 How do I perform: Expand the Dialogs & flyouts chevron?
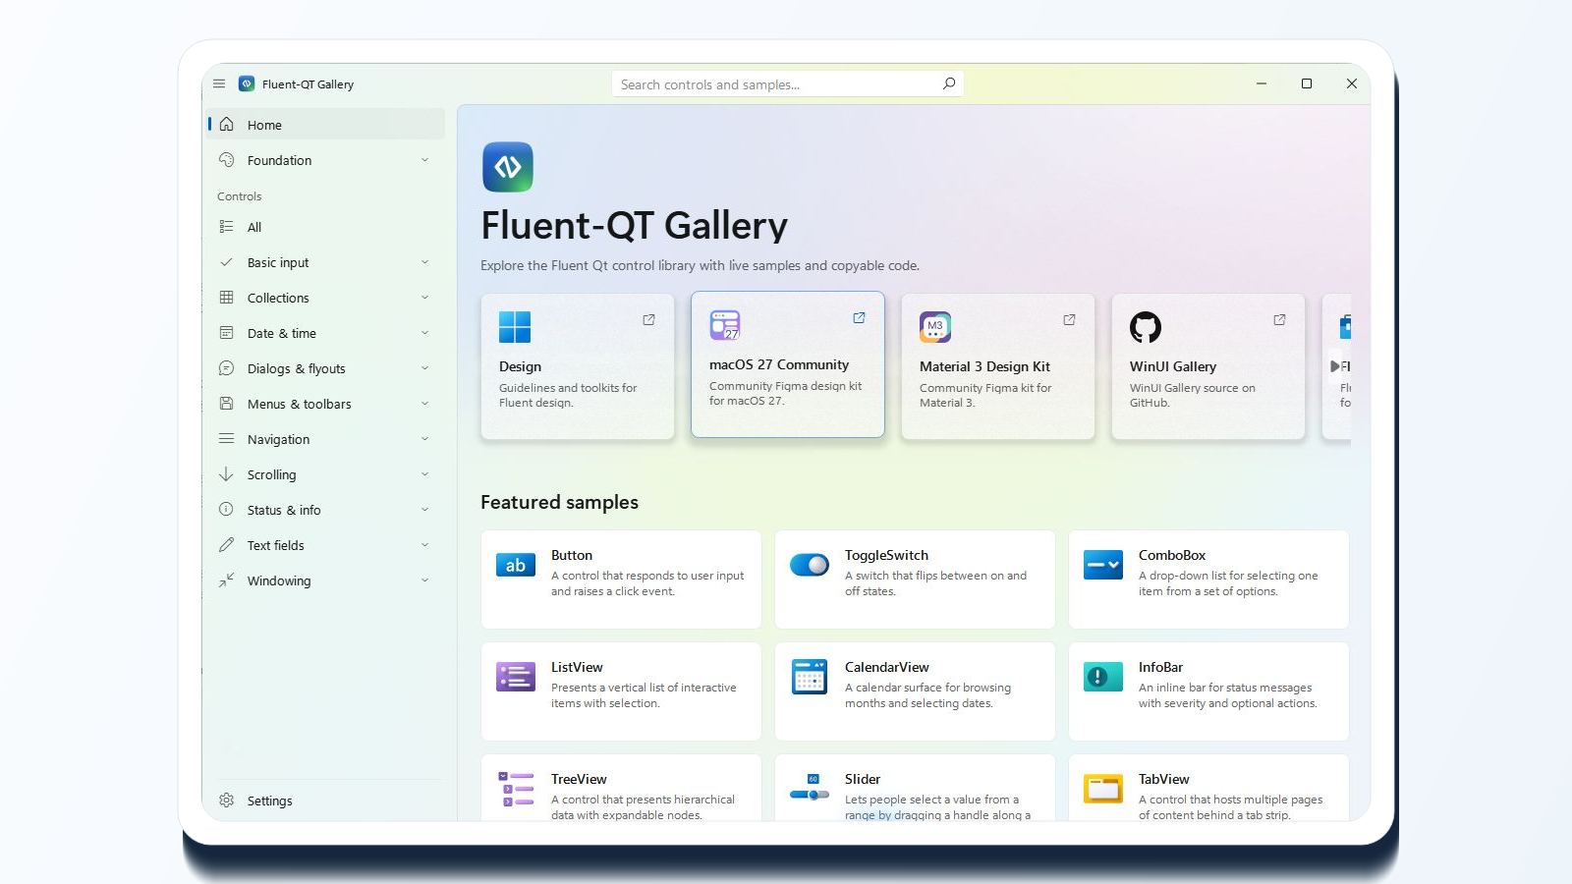point(425,368)
